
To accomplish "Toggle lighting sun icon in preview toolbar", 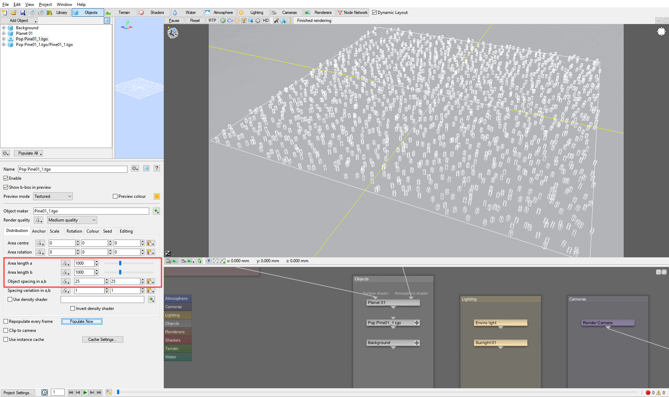I will pyautogui.click(x=237, y=21).
